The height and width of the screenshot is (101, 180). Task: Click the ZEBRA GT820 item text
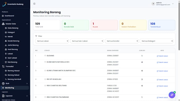click(112, 79)
